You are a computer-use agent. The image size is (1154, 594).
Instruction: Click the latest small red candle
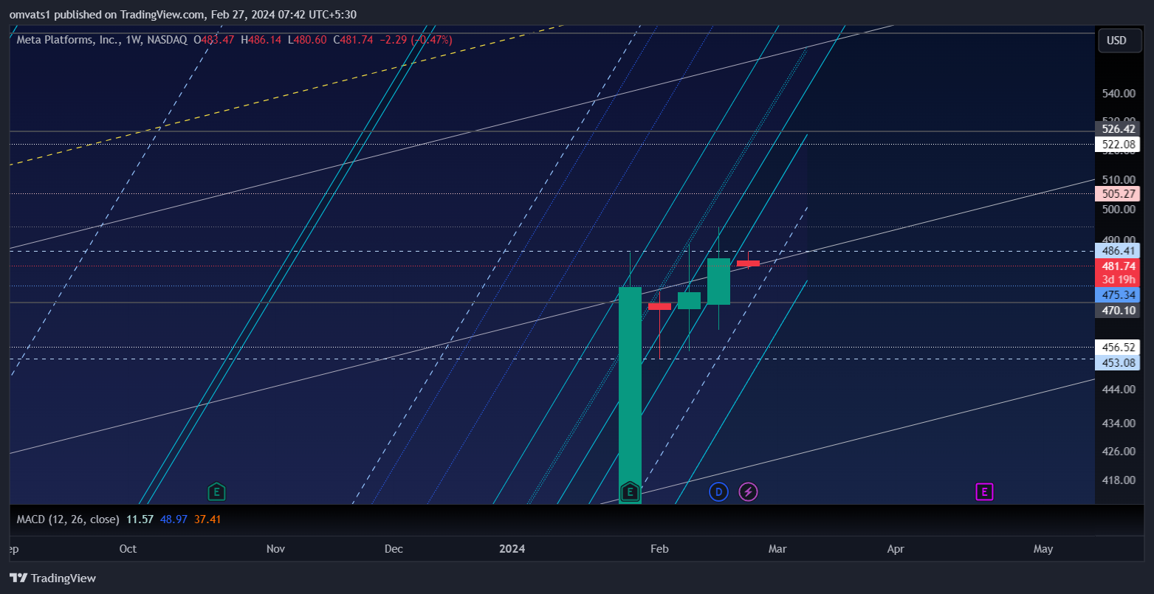tap(748, 263)
